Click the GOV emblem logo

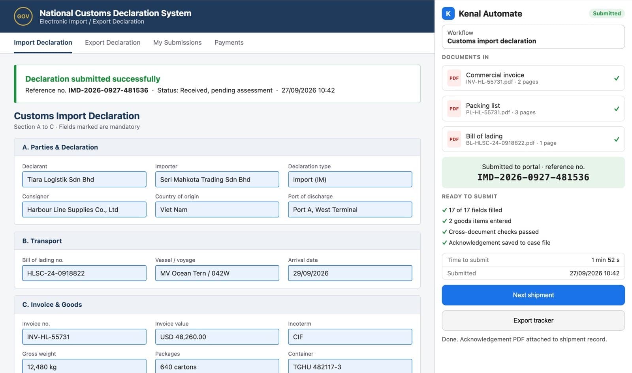coord(23,16)
